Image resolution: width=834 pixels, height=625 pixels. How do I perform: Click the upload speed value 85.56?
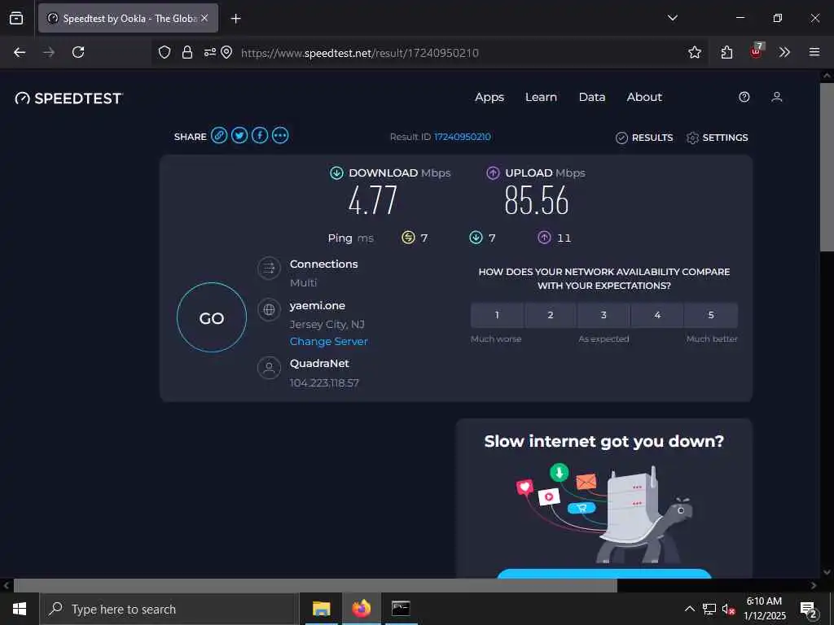click(x=537, y=200)
